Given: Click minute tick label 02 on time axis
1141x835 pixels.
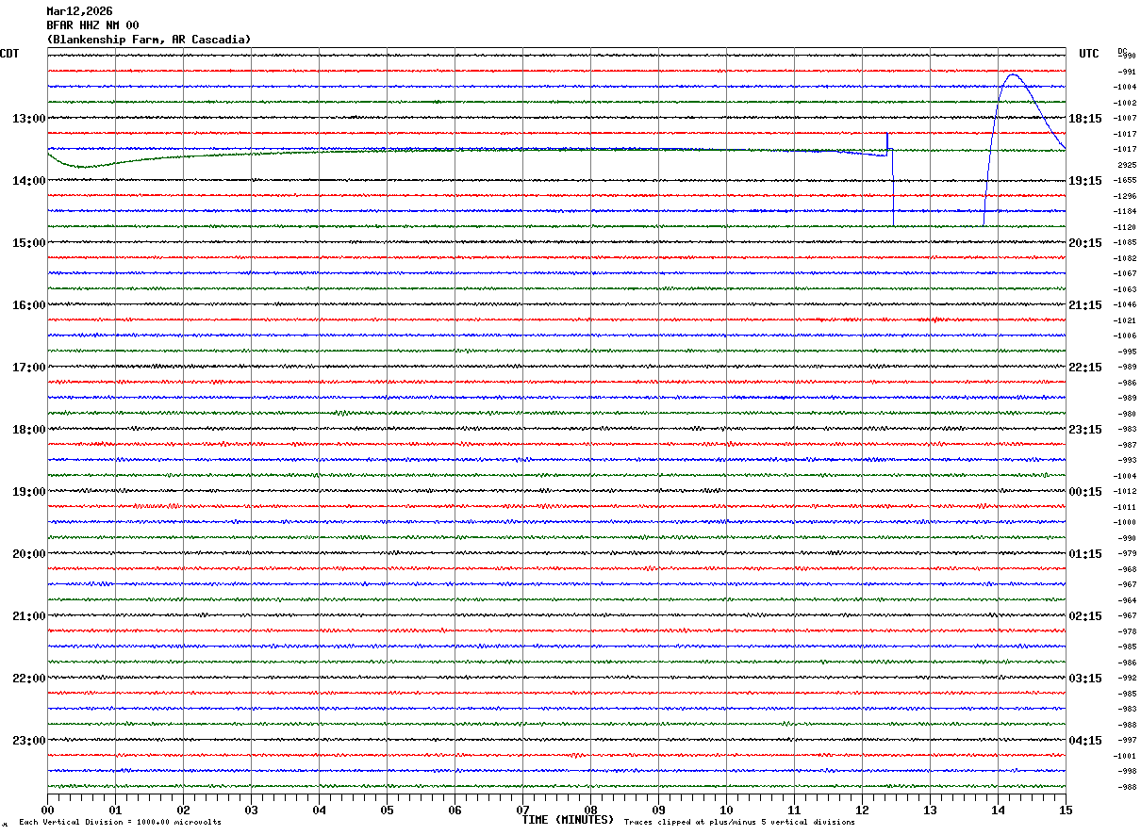Looking at the screenshot, I should click(183, 810).
